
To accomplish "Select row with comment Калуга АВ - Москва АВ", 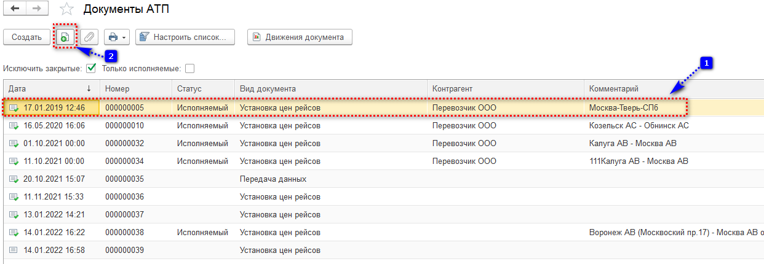I will pyautogui.click(x=632, y=144).
